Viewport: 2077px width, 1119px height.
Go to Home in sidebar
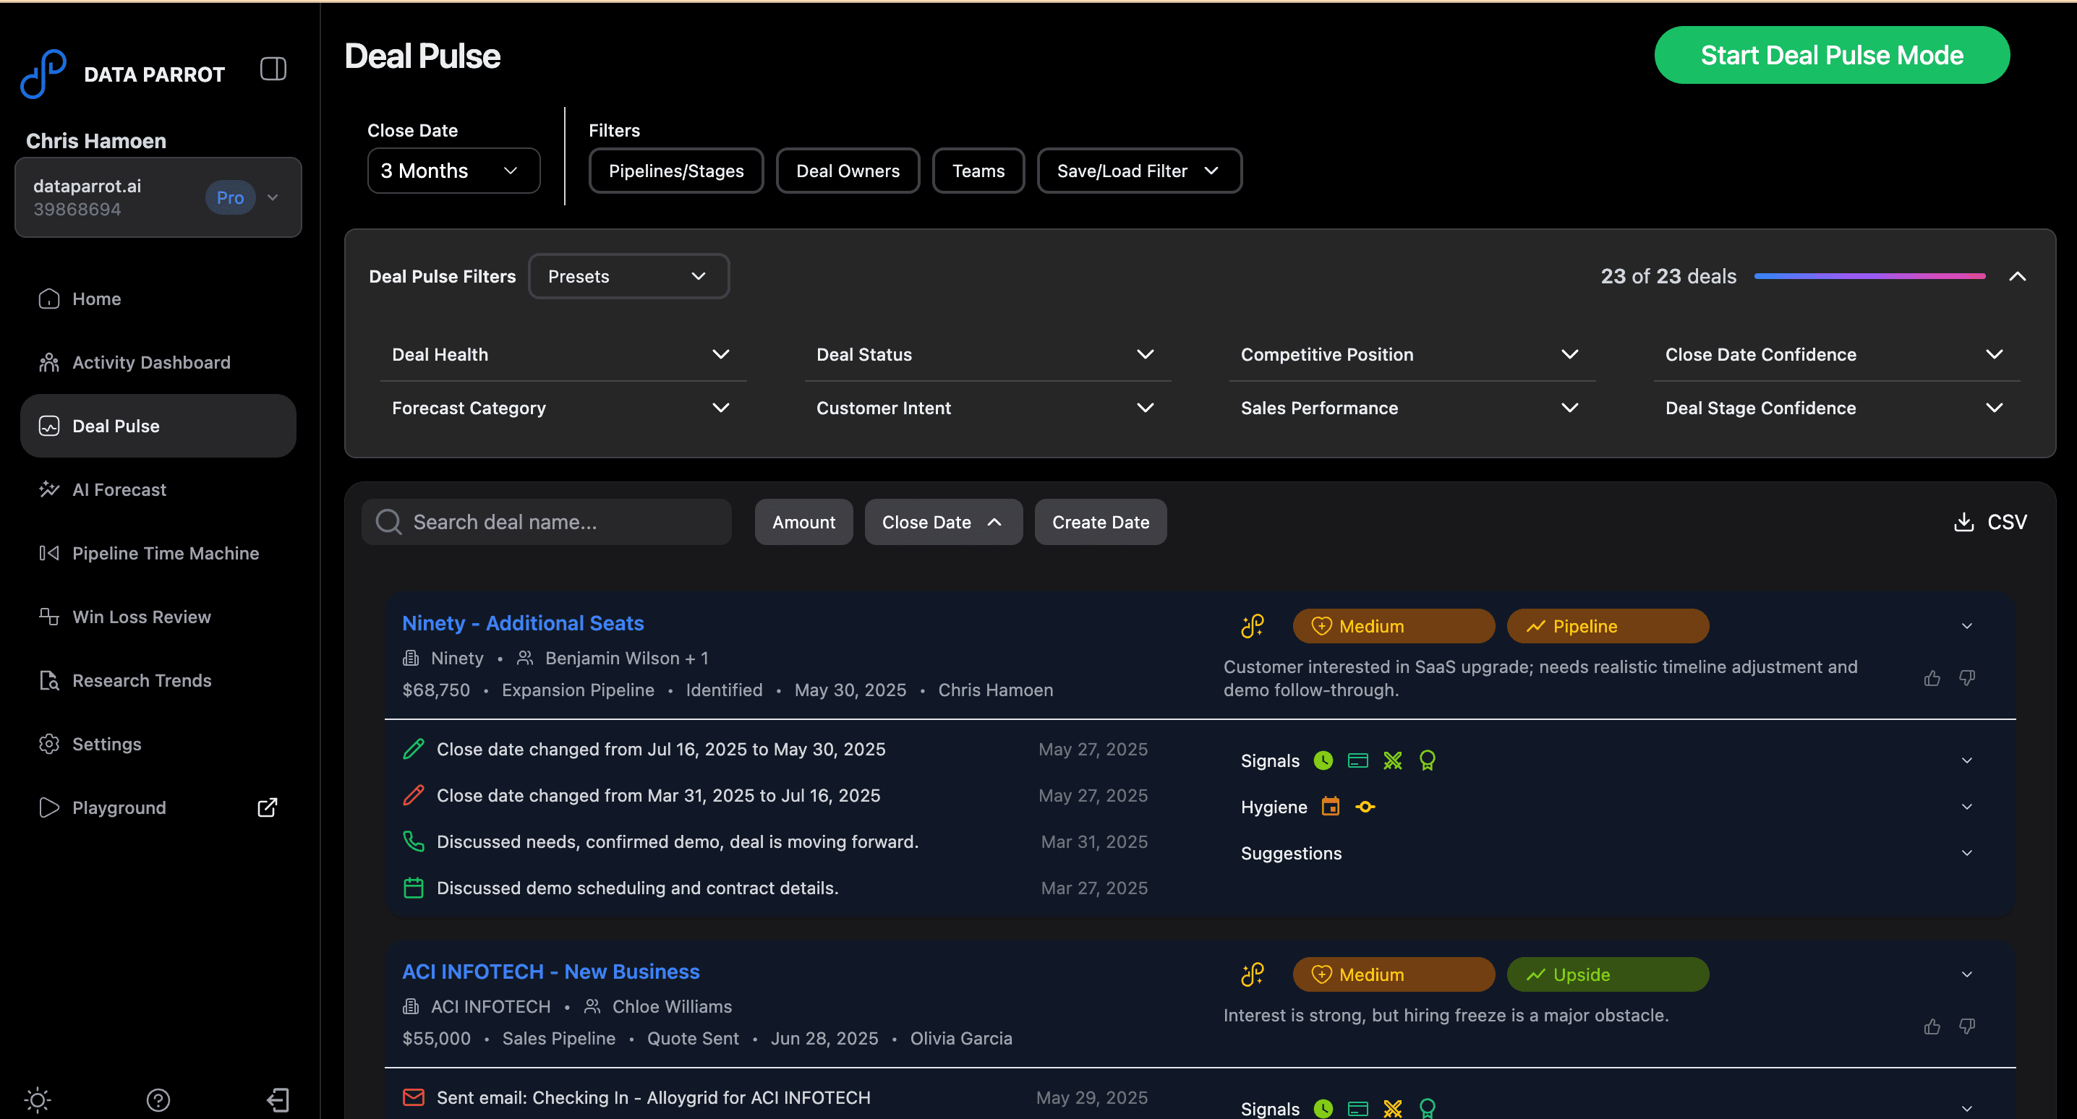[x=158, y=299]
